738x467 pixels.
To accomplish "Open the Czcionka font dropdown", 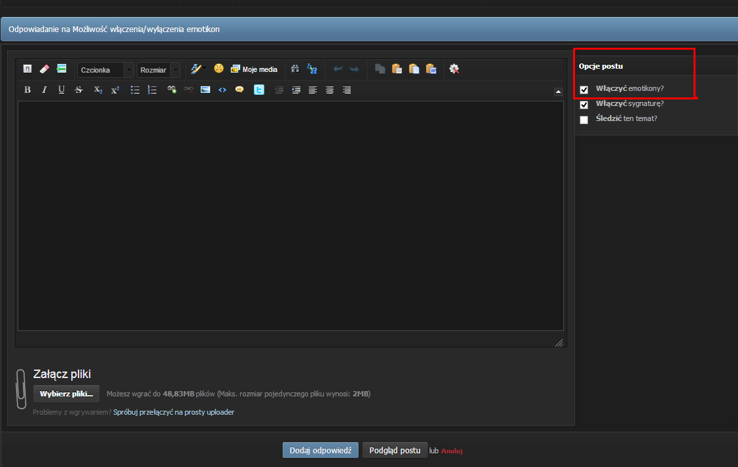I will point(105,69).
